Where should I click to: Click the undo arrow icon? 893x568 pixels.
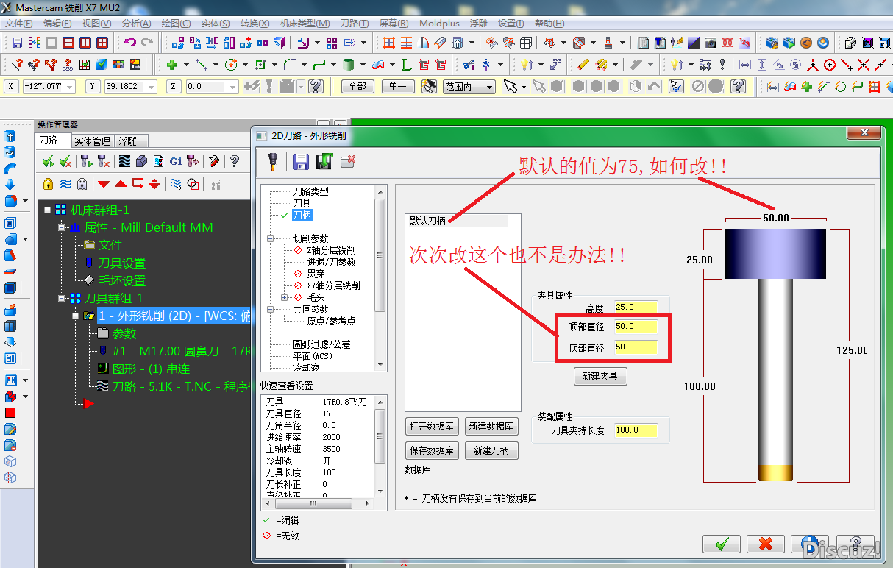(130, 43)
